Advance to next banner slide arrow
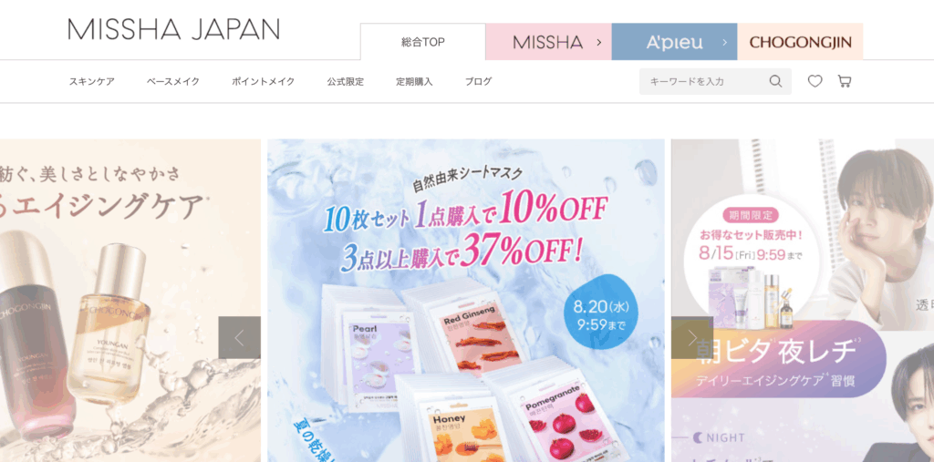This screenshot has width=934, height=462. point(692,337)
